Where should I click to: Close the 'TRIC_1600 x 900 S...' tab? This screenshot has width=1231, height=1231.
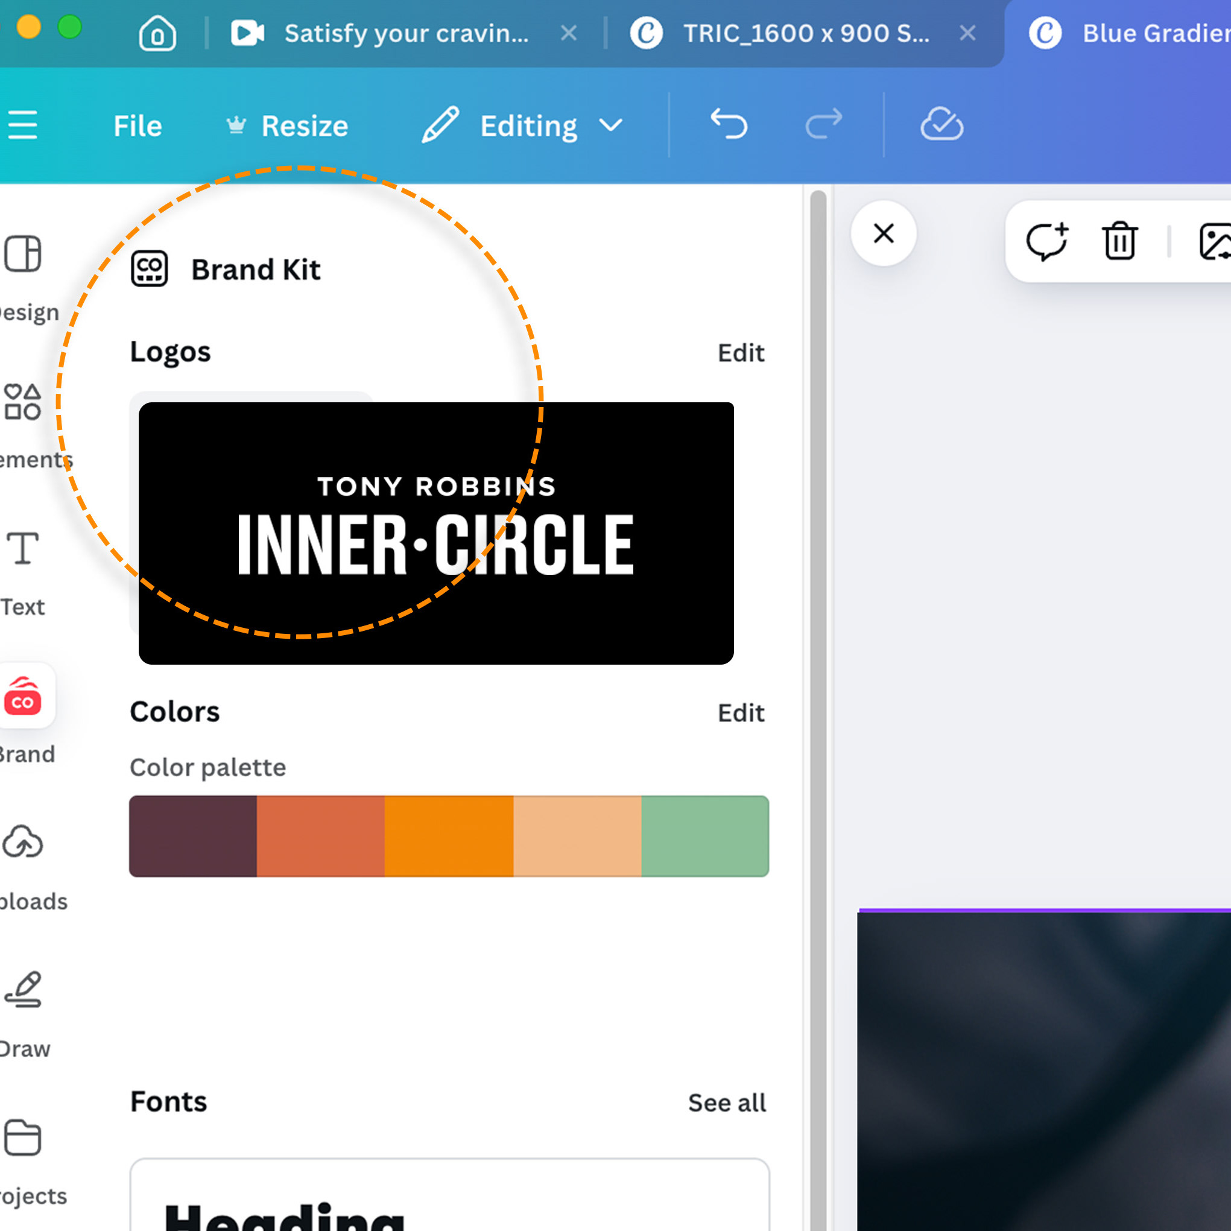point(967,33)
